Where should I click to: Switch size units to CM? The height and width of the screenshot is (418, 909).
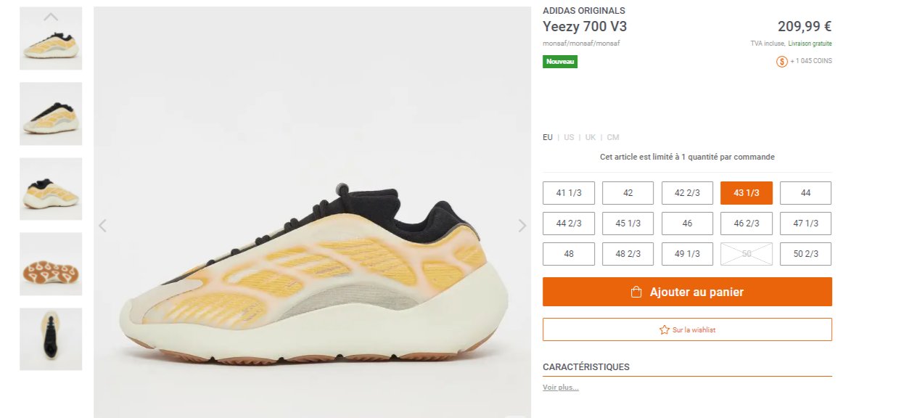tap(613, 137)
